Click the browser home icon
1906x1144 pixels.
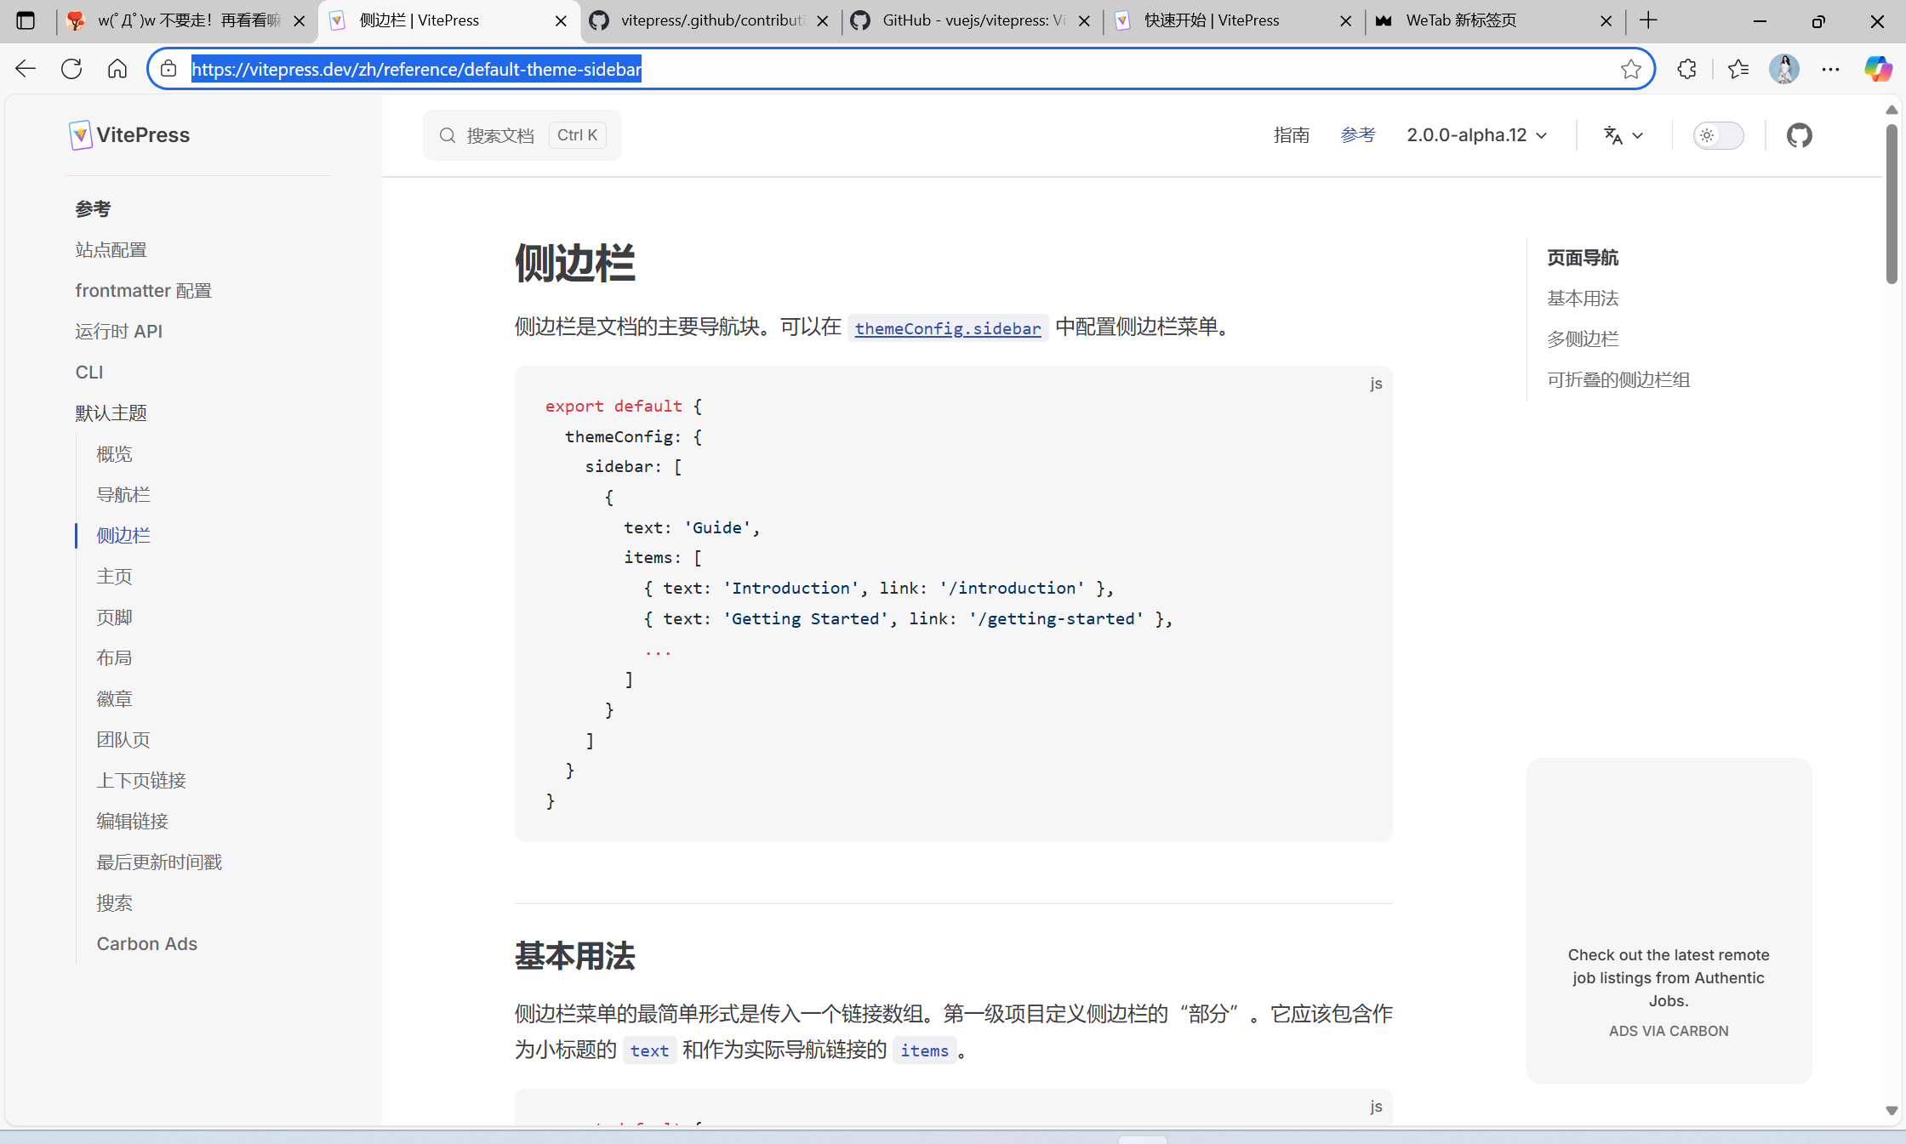pos(117,69)
